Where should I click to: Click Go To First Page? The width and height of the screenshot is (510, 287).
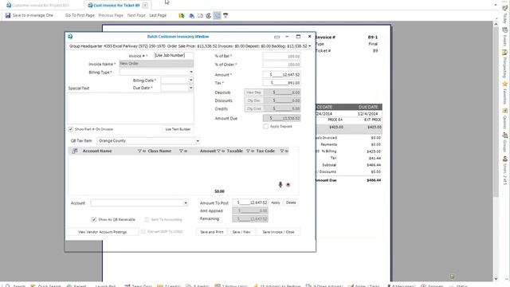[x=80, y=15]
